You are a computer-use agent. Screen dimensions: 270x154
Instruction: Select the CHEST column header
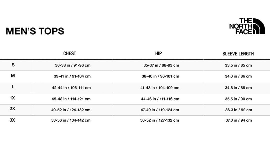[x=70, y=54]
